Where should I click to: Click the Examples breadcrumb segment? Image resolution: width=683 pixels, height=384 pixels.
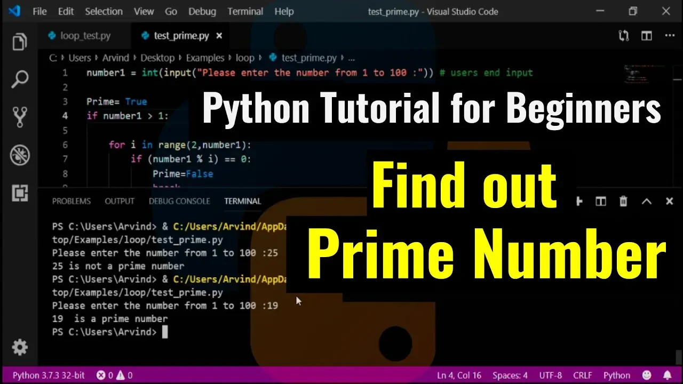pos(205,58)
